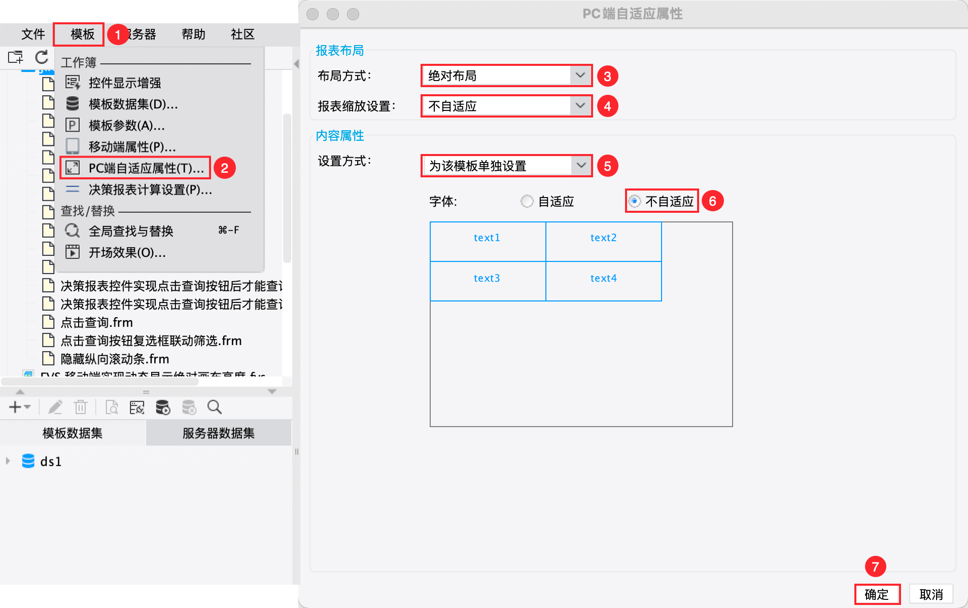
Task: Click the 控件显示增强 icon
Action: (x=73, y=82)
